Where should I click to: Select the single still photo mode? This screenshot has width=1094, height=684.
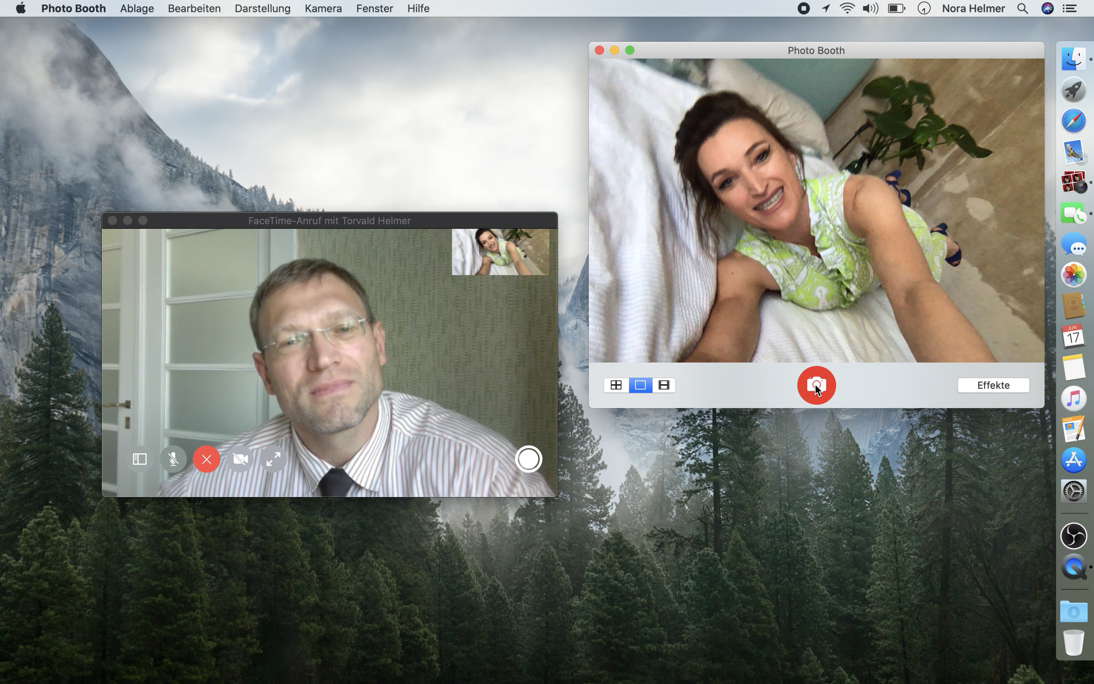pyautogui.click(x=640, y=385)
